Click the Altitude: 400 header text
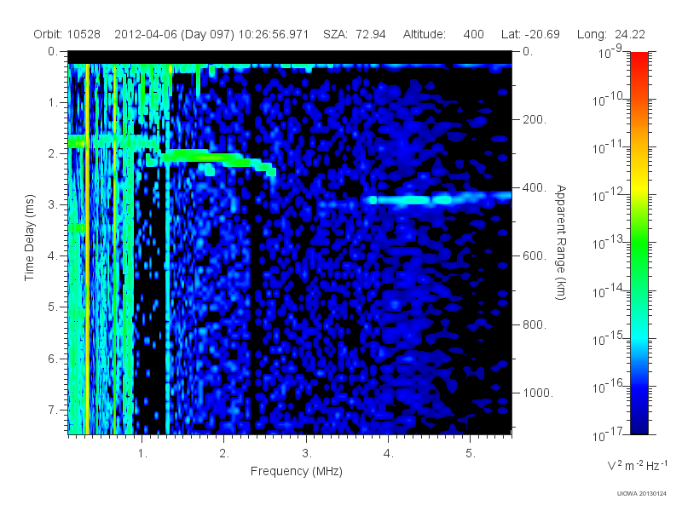The height and width of the screenshot is (511, 682). 443,34
